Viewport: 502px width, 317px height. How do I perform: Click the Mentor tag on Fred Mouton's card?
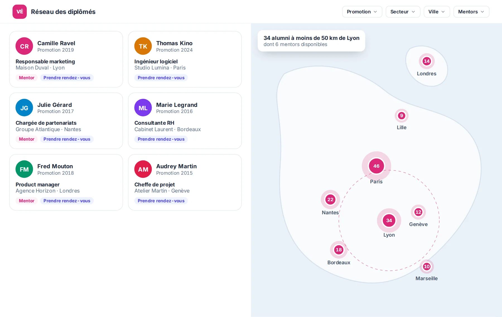coord(26,201)
